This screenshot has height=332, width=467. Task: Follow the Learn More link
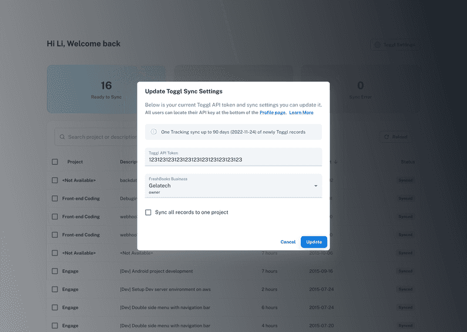pyautogui.click(x=301, y=113)
